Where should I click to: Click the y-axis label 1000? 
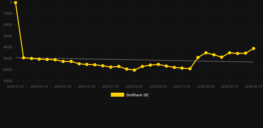click(8, 13)
